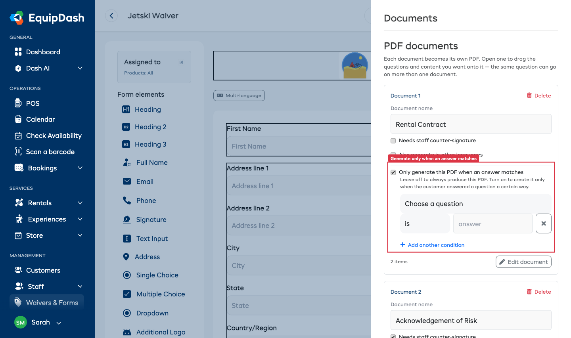
Task: Click the Store bag icon
Action: click(x=18, y=235)
